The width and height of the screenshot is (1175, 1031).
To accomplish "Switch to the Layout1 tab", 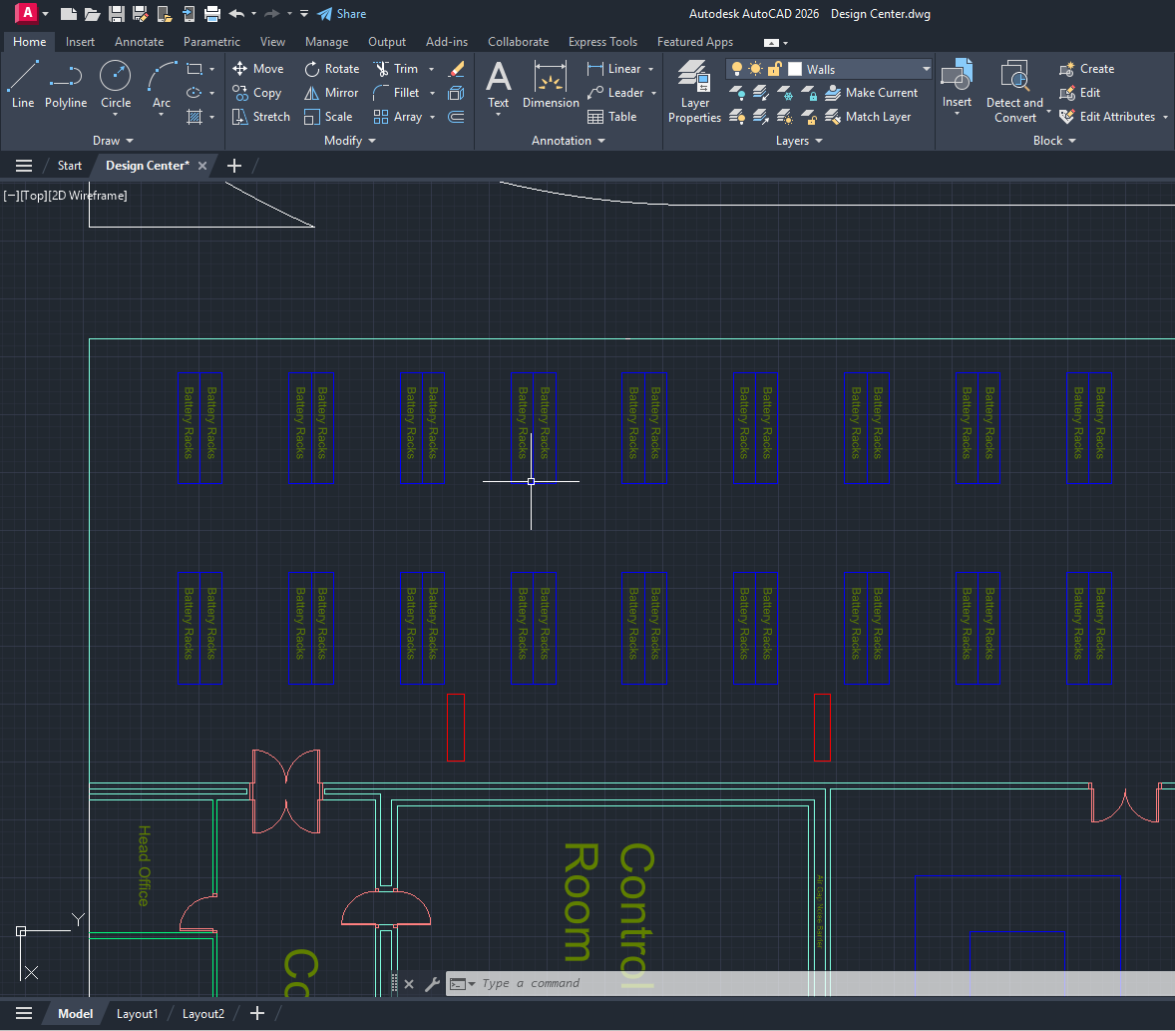I will click(x=137, y=1014).
